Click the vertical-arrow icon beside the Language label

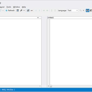[x=55, y=10]
